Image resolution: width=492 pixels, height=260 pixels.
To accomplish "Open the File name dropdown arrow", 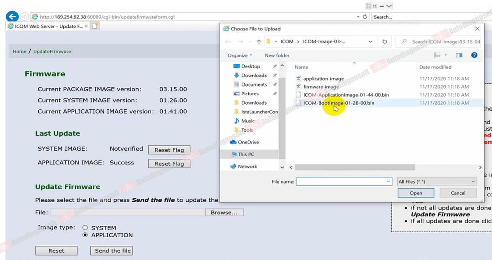I will (388, 182).
